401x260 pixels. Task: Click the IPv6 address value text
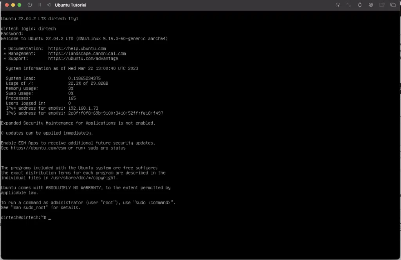coord(116,113)
